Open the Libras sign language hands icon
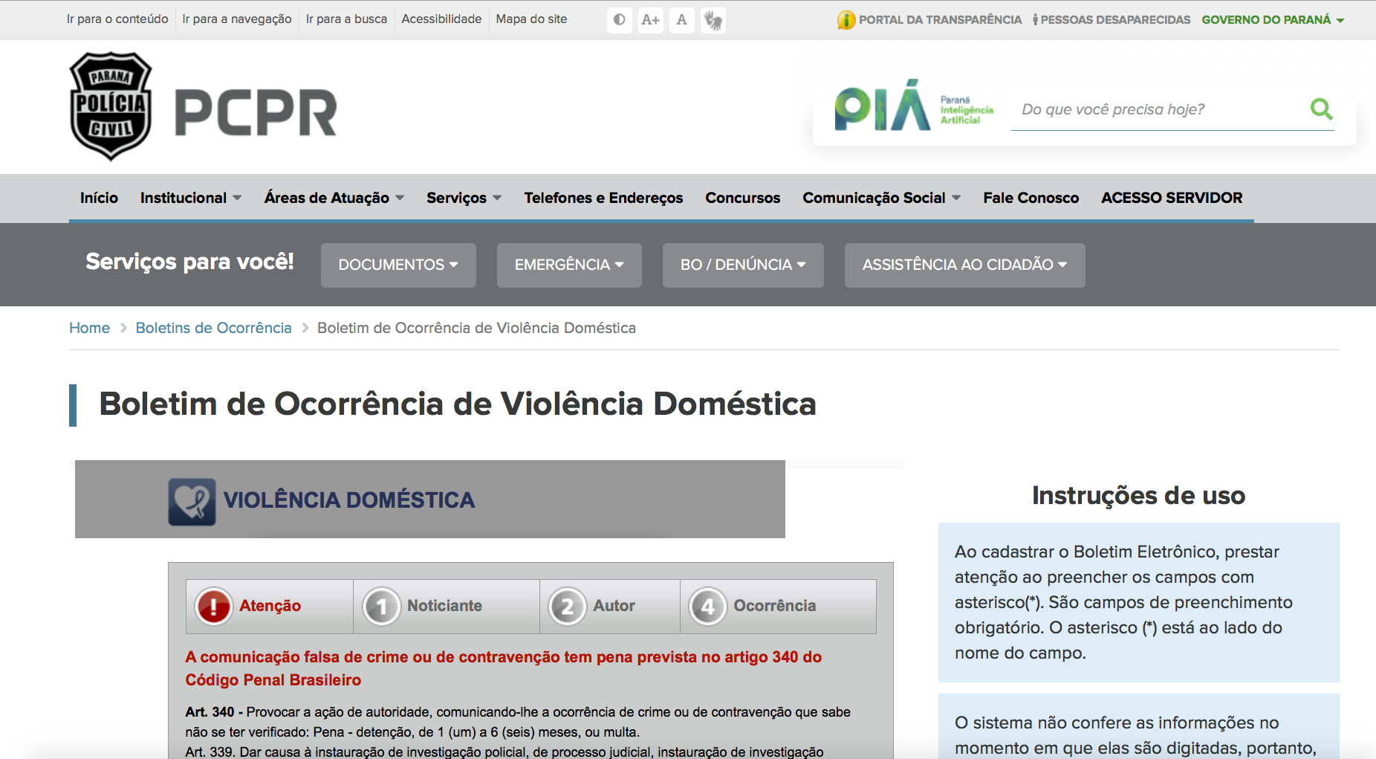 tap(713, 20)
